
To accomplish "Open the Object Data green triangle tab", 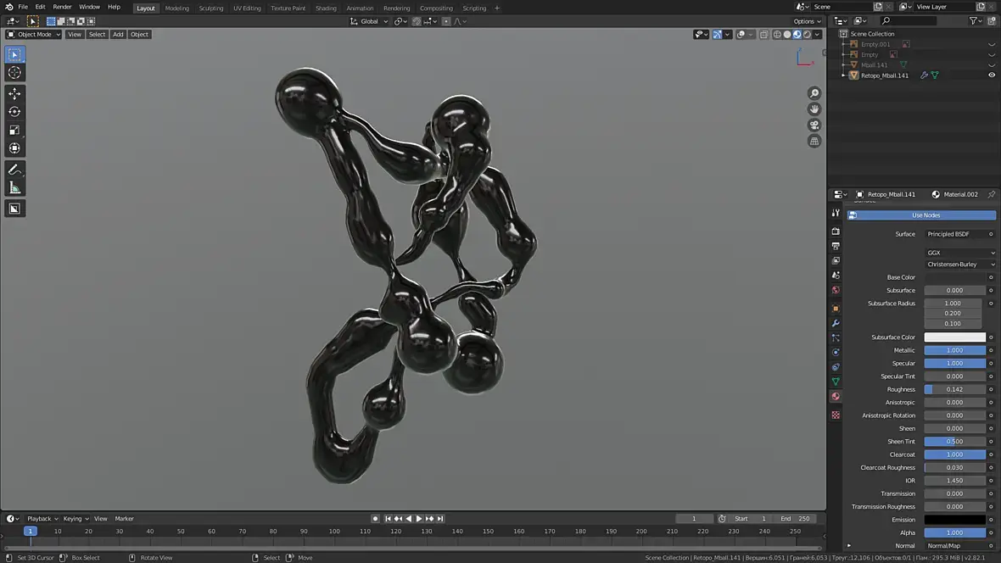I will 836,382.
